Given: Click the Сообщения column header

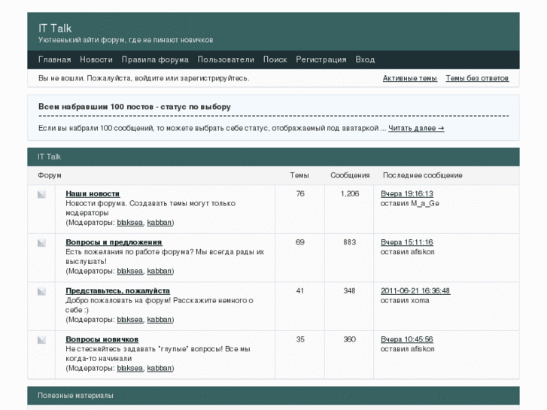Looking at the screenshot, I should tap(350, 175).
